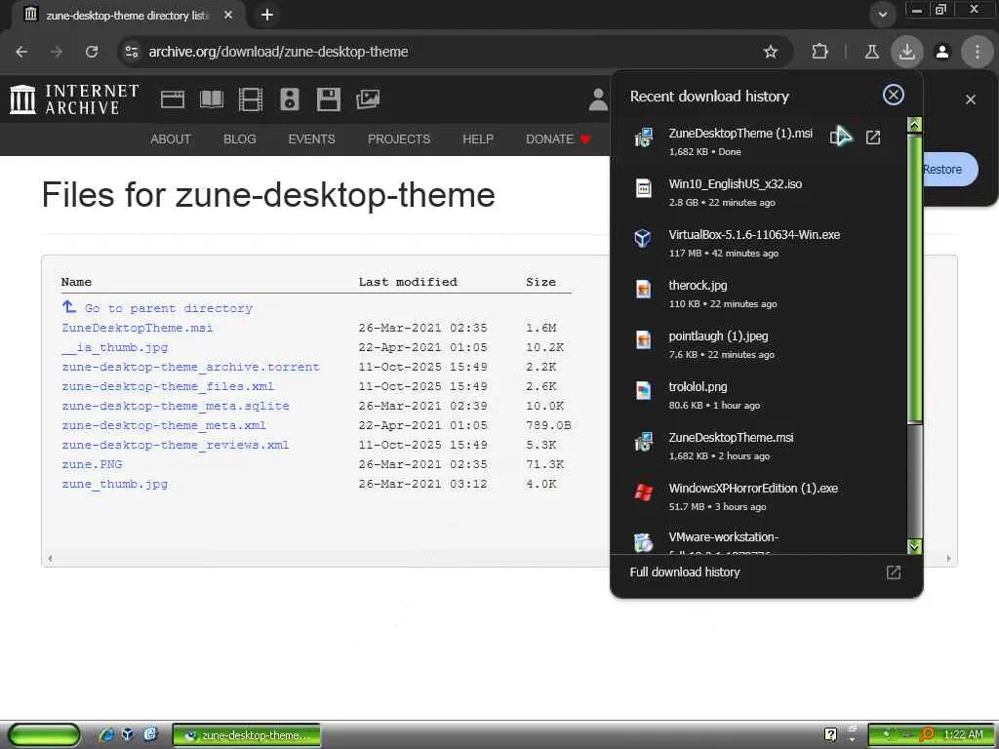The width and height of the screenshot is (999, 749).
Task: Select pointlaugh (1).jpeg download entry
Action: tap(758, 344)
